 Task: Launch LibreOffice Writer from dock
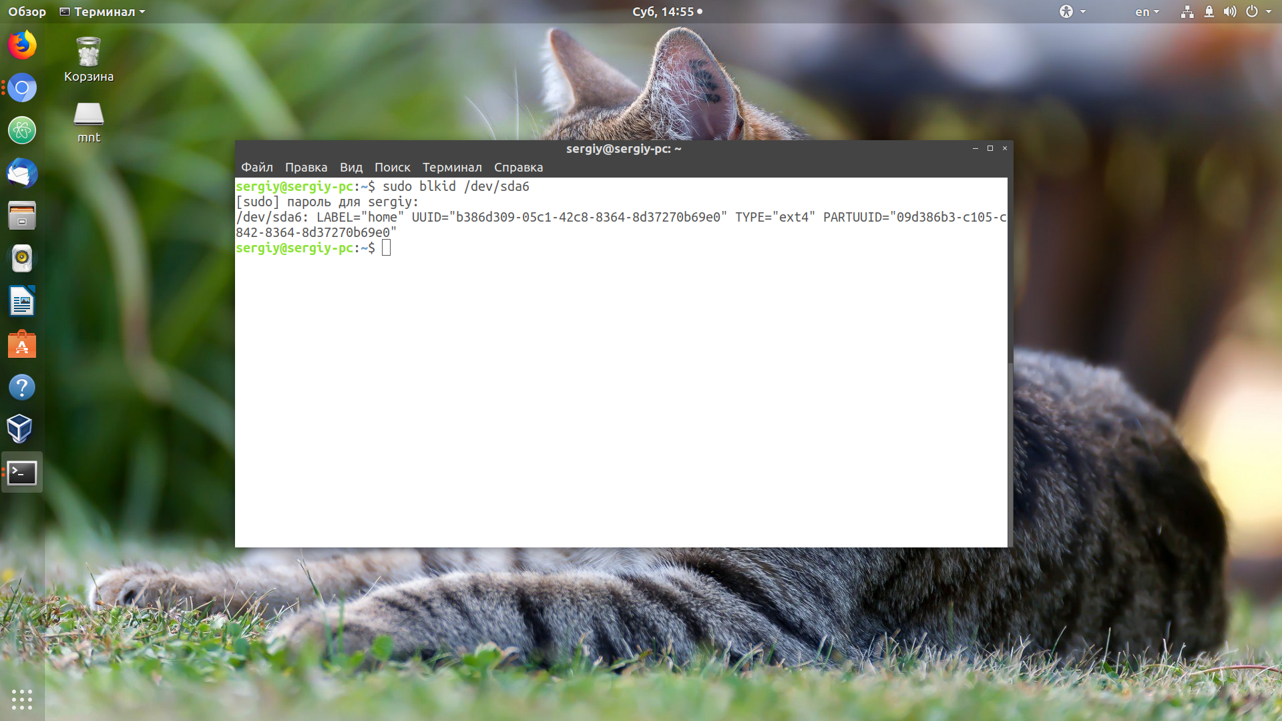[22, 301]
